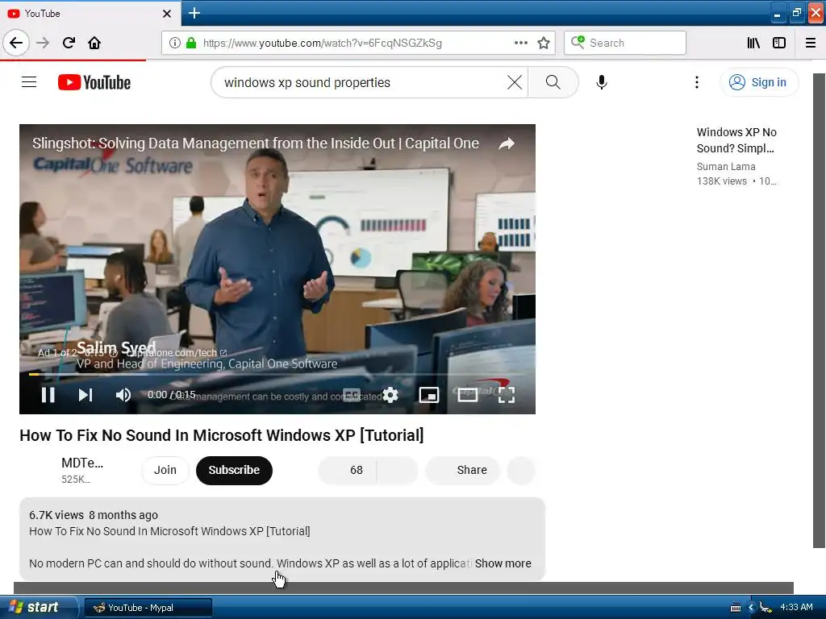826x619 pixels.
Task: Visit capitalone.com/tech ad link
Action: 176,353
